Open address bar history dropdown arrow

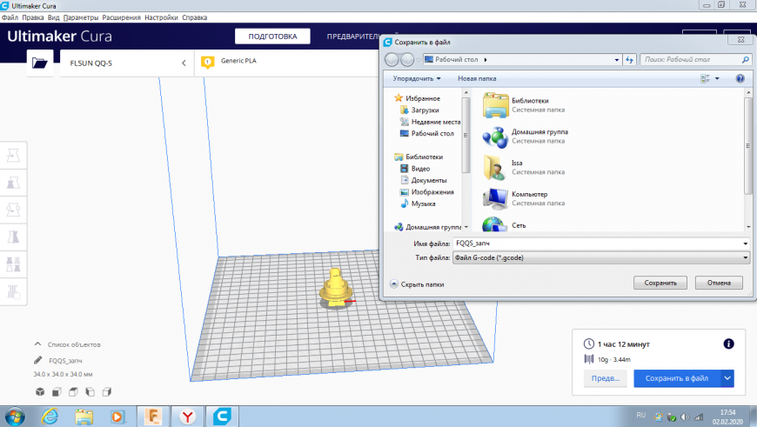pyautogui.click(x=617, y=59)
